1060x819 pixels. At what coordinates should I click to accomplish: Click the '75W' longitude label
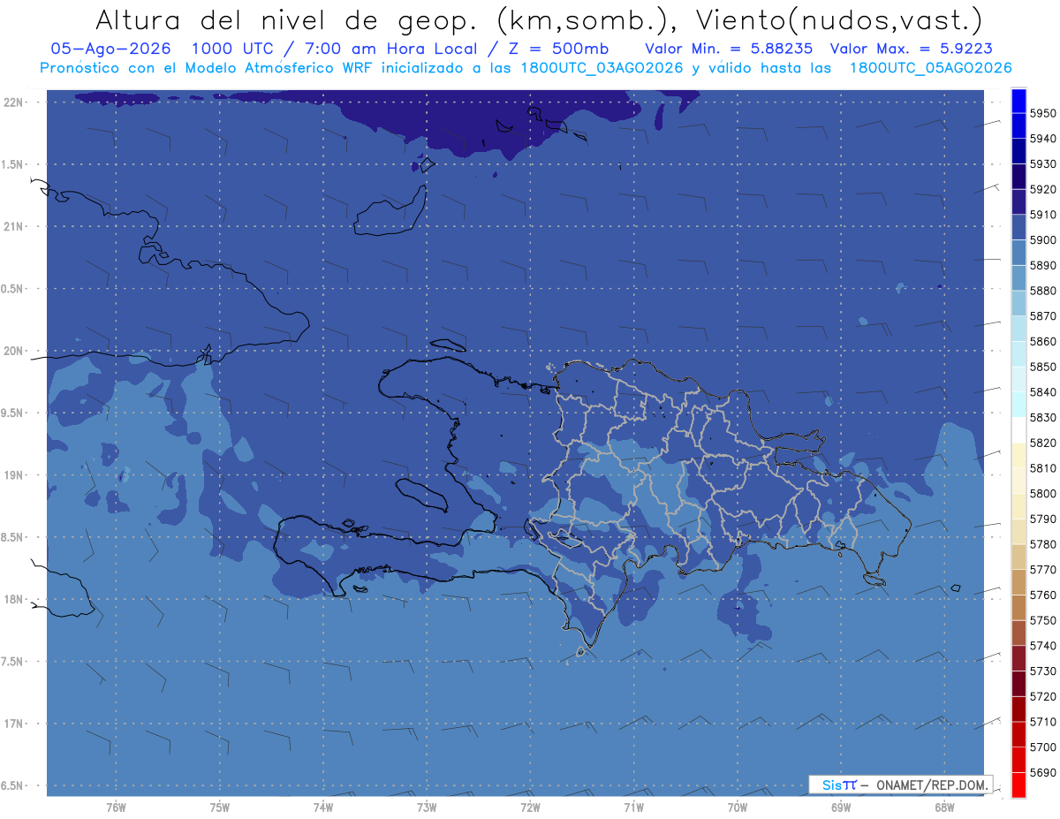tap(219, 808)
